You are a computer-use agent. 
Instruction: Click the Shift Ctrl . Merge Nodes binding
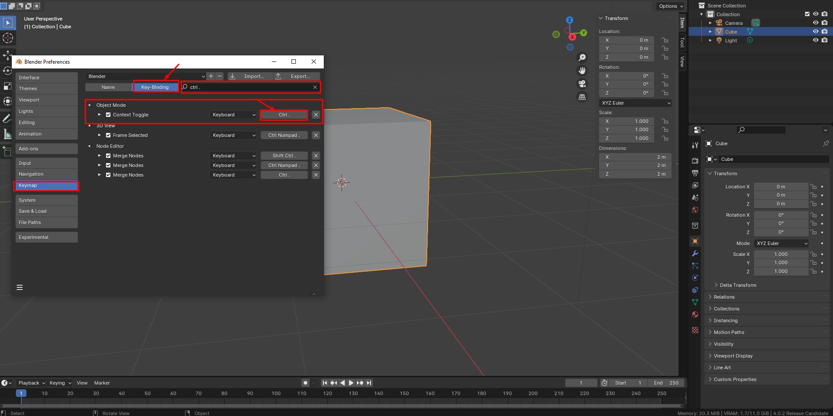284,156
